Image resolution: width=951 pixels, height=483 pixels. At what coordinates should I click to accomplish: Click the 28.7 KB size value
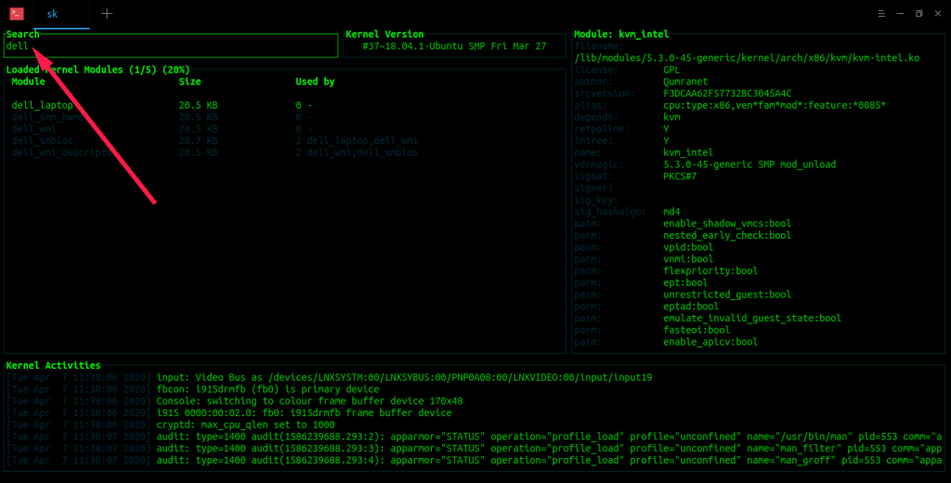[199, 141]
